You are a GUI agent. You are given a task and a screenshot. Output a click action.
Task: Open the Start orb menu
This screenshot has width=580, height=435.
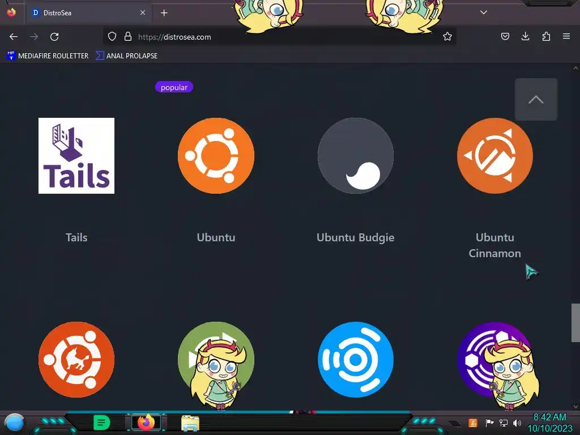click(x=15, y=423)
